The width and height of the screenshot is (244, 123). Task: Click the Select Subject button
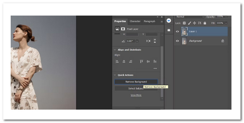point(136,88)
